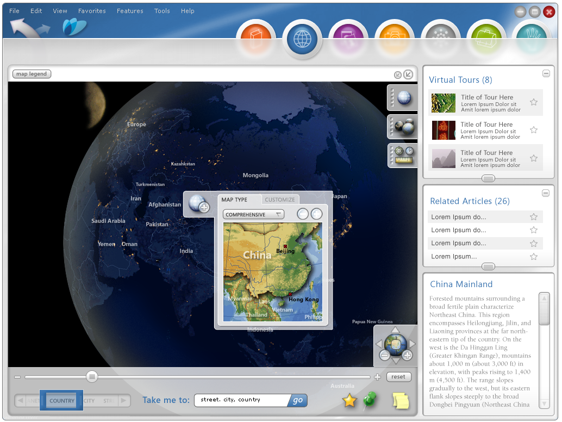Click the map legend button
The height and width of the screenshot is (422, 562).
32,74
